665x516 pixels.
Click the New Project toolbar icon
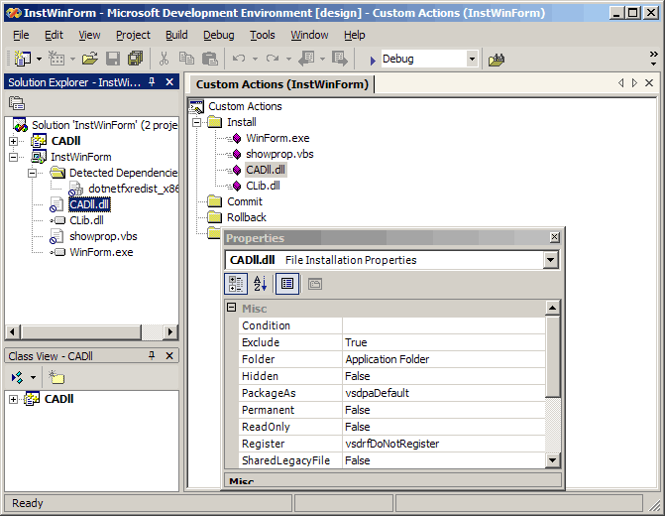click(x=22, y=60)
